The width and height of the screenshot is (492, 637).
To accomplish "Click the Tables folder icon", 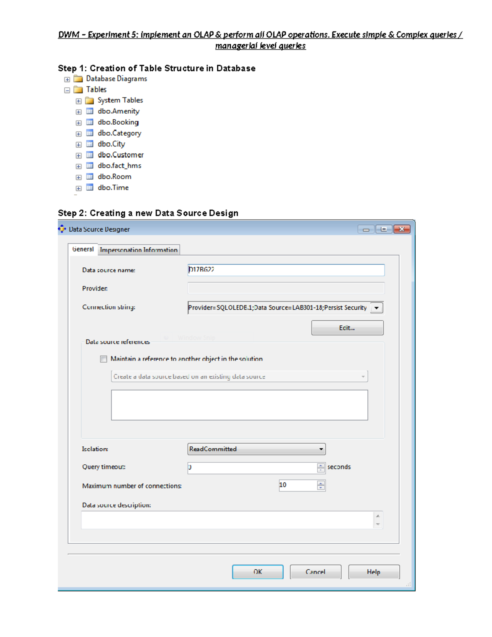I will (78, 89).
